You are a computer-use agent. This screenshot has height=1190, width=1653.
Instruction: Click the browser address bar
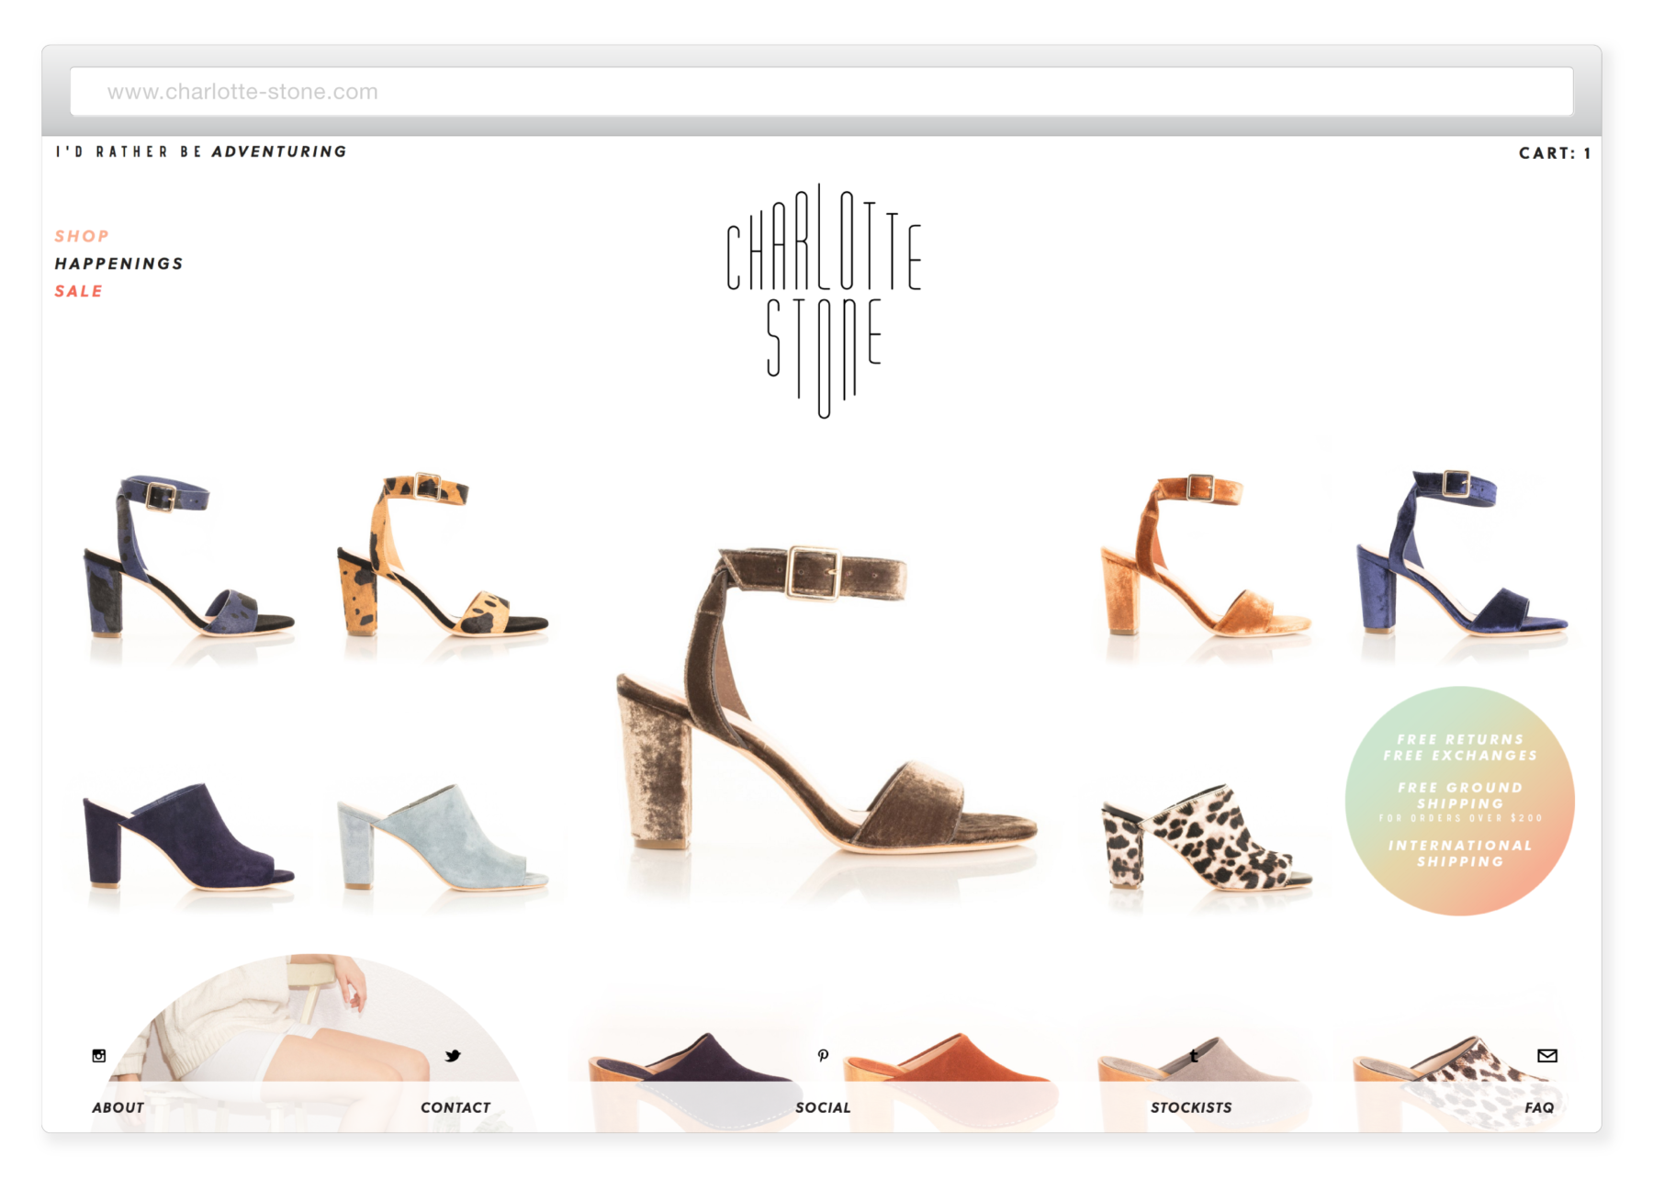[x=821, y=92]
